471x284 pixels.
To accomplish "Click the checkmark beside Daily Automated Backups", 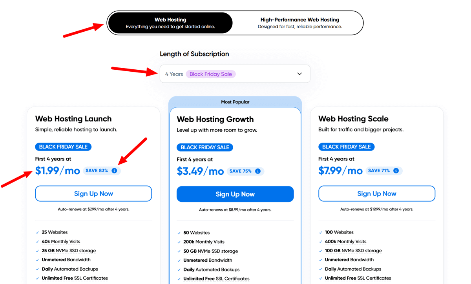I will [37, 269].
